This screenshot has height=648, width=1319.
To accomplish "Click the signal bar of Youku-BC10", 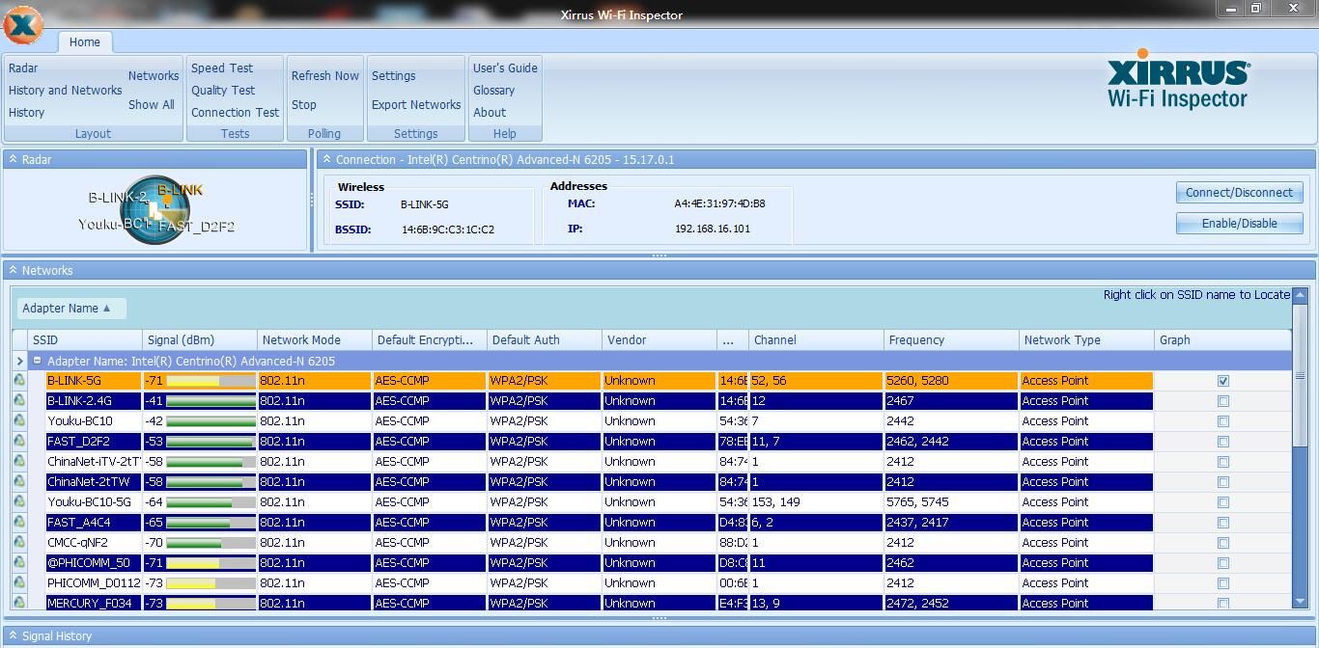I will [210, 421].
